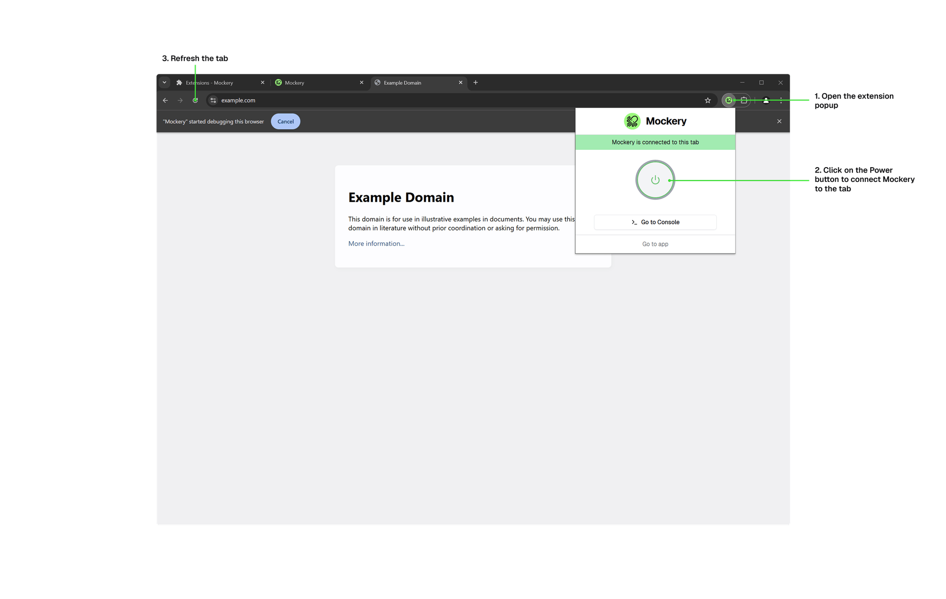Toggle the Mockery Power button
The height and width of the screenshot is (599, 946).
pos(655,180)
